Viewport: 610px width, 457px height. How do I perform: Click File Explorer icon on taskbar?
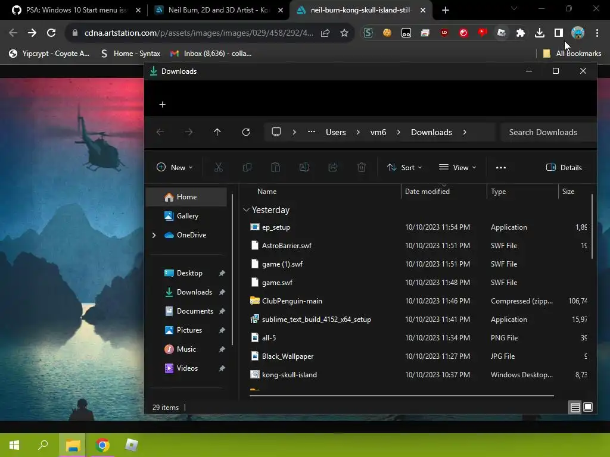(73, 445)
